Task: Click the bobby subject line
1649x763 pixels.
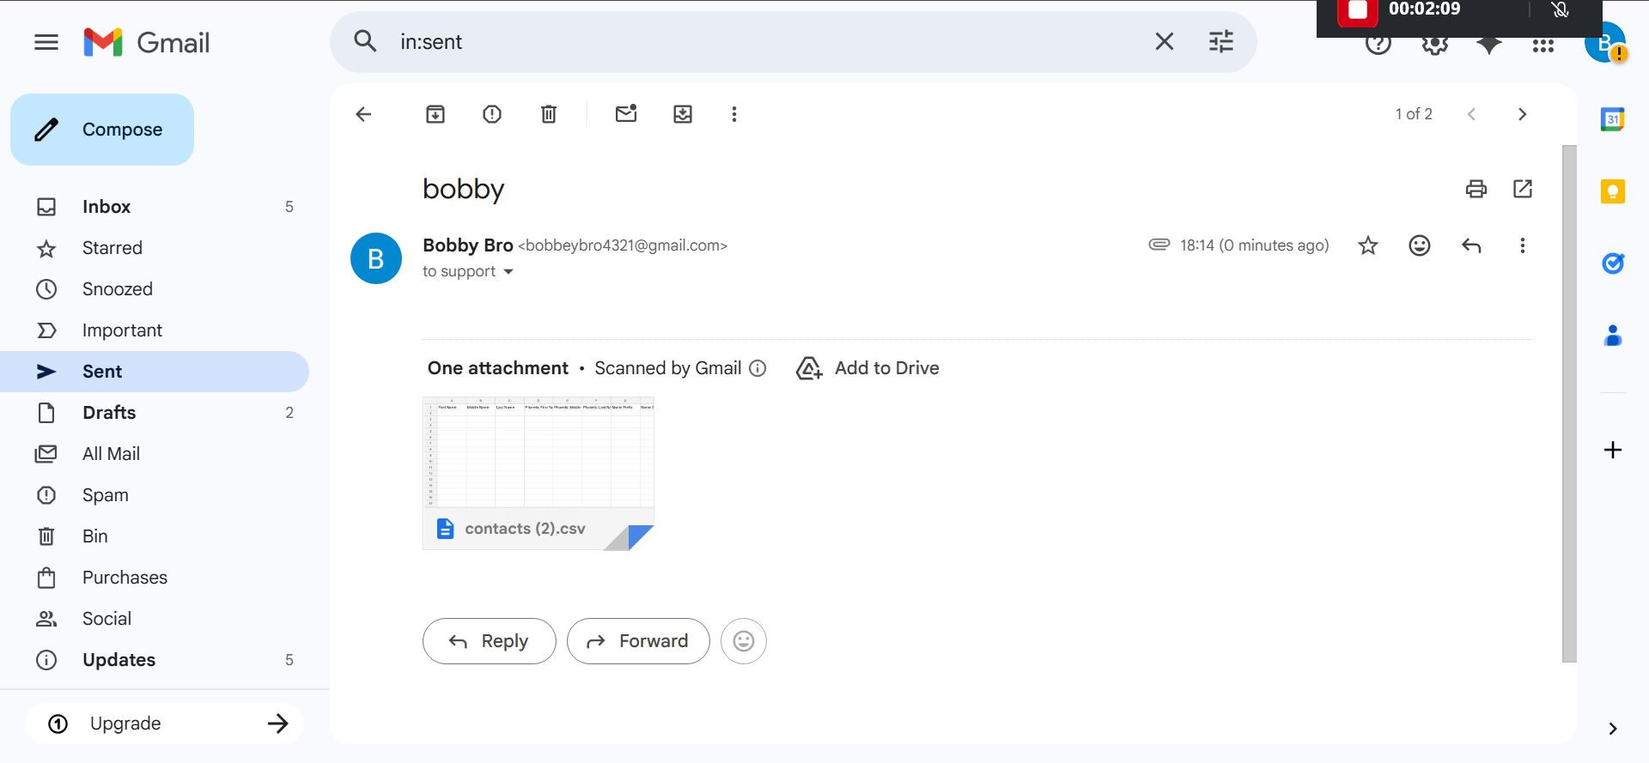Action: [463, 189]
